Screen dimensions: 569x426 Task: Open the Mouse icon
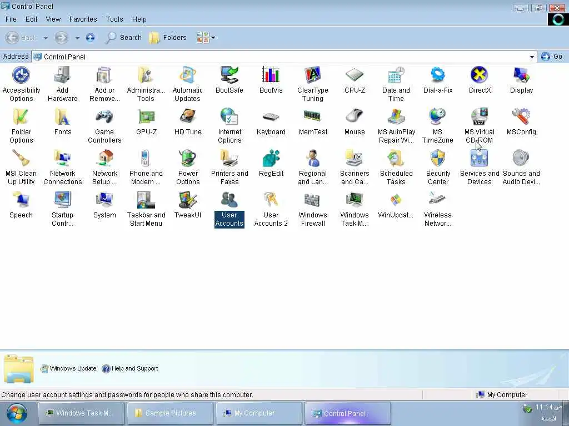coord(355,116)
